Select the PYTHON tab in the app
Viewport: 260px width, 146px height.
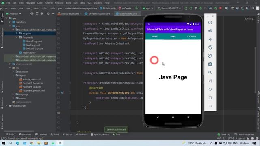[191, 36]
